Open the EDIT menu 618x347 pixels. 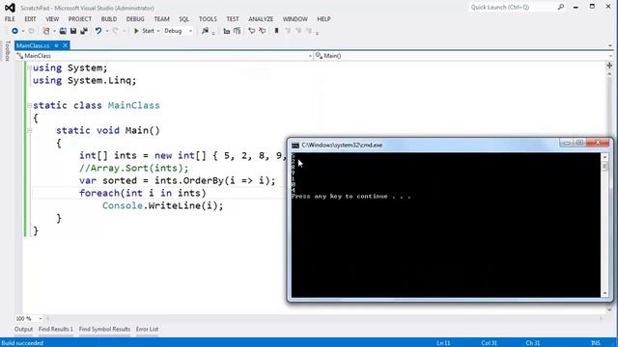click(30, 19)
